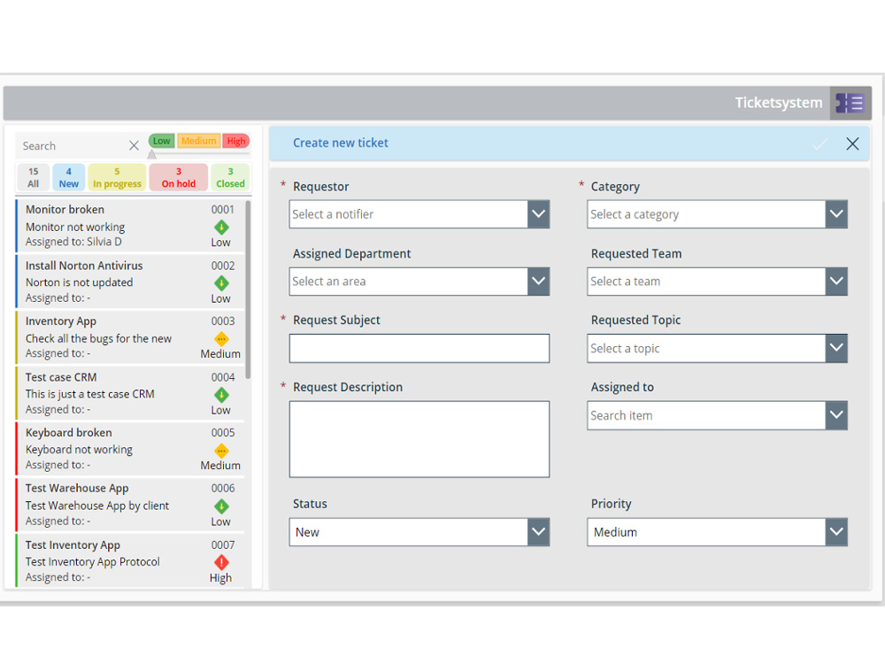Image resolution: width=885 pixels, height=664 pixels.
Task: Click the Select an area field
Action: click(x=409, y=282)
